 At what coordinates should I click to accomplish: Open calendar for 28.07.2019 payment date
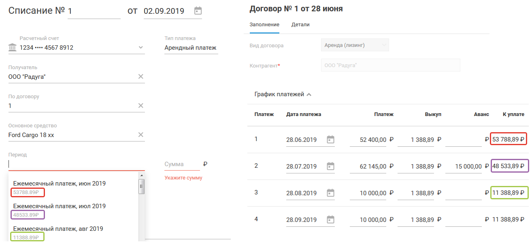click(x=331, y=166)
